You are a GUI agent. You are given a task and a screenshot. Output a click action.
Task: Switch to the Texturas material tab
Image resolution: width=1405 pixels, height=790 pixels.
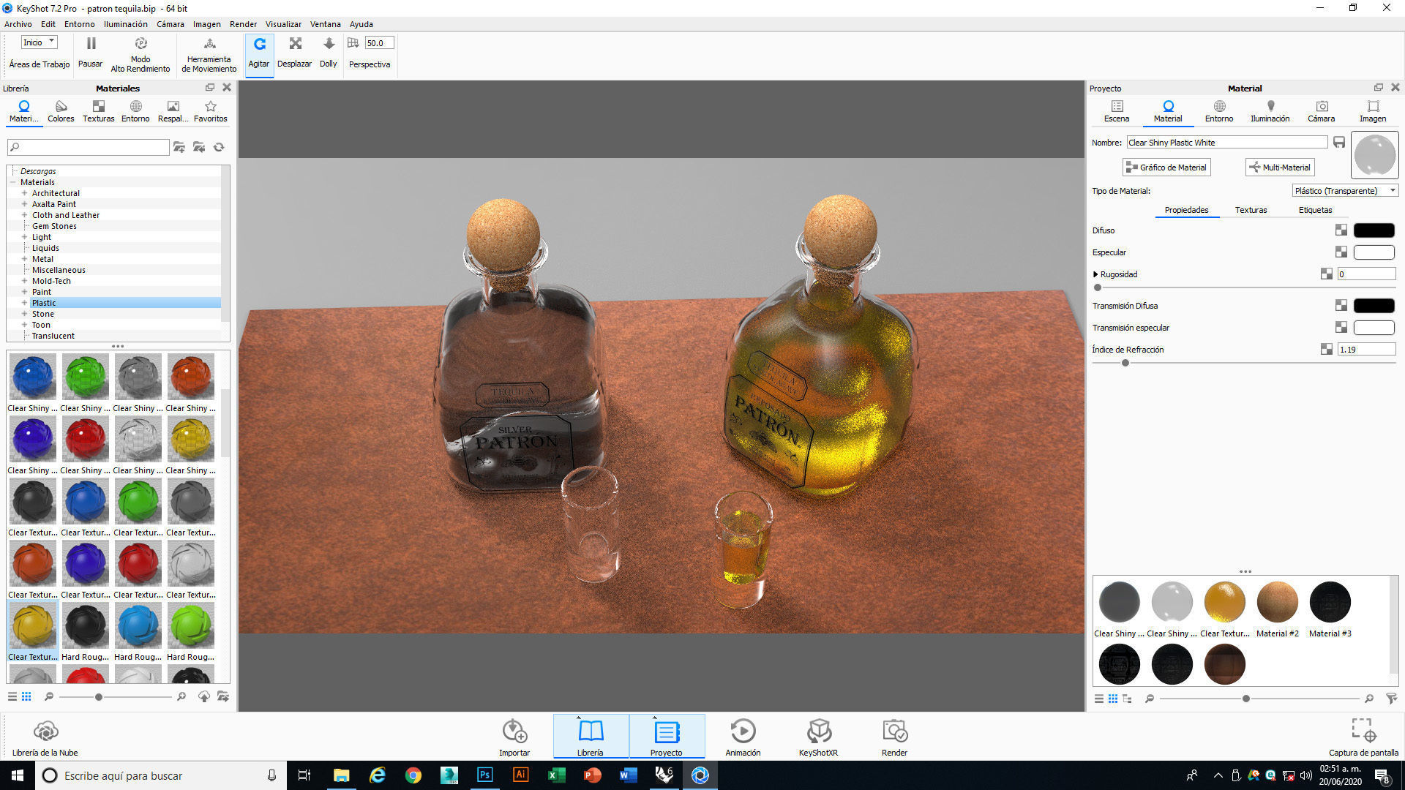click(x=1251, y=210)
